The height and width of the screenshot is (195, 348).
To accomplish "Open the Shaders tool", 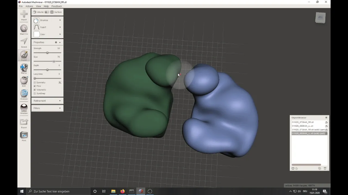I will [x=24, y=109].
